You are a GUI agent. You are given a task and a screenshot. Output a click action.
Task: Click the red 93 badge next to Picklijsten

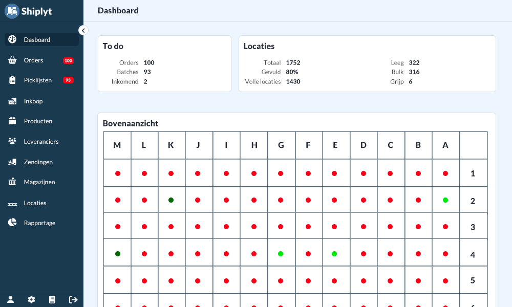coord(68,80)
